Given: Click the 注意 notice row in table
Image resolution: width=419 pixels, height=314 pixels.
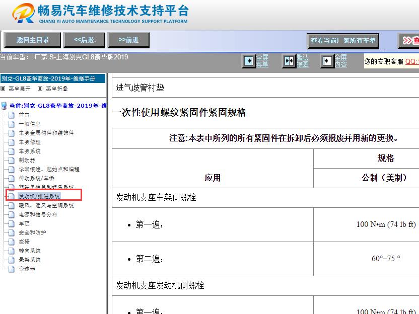Looking at the screenshot, I should [265, 138].
